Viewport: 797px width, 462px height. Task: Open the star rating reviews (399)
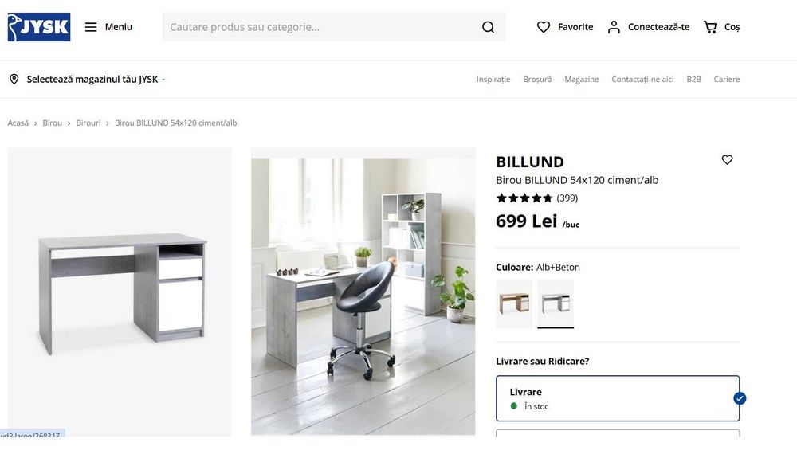536,198
